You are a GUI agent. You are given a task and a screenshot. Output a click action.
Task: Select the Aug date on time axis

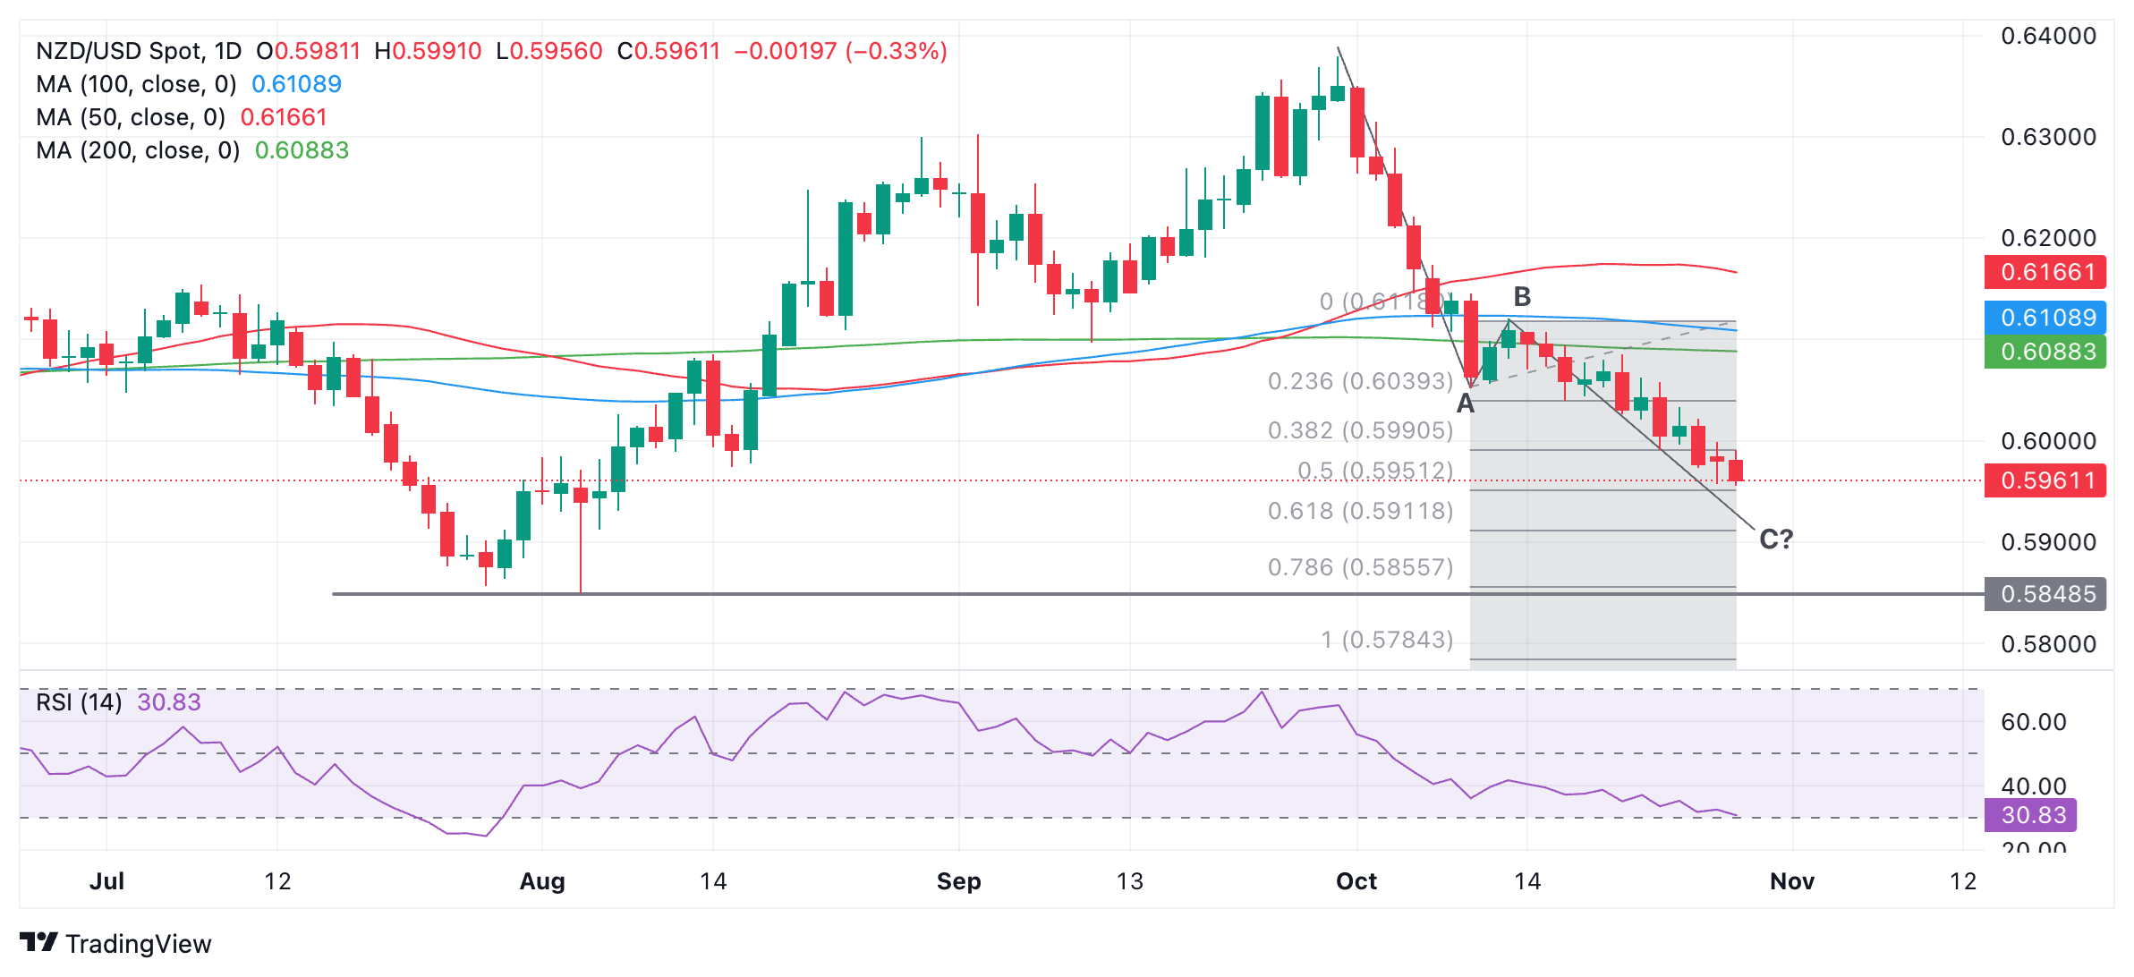point(542,881)
